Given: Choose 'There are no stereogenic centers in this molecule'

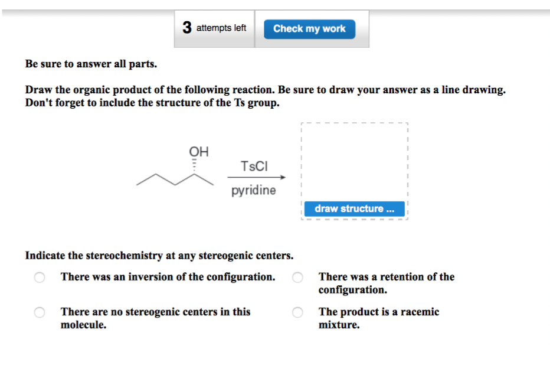Looking at the screenshot, I should 39,312.
